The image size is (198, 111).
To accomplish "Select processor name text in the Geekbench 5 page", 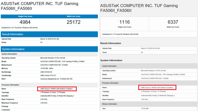I will 157,87.
